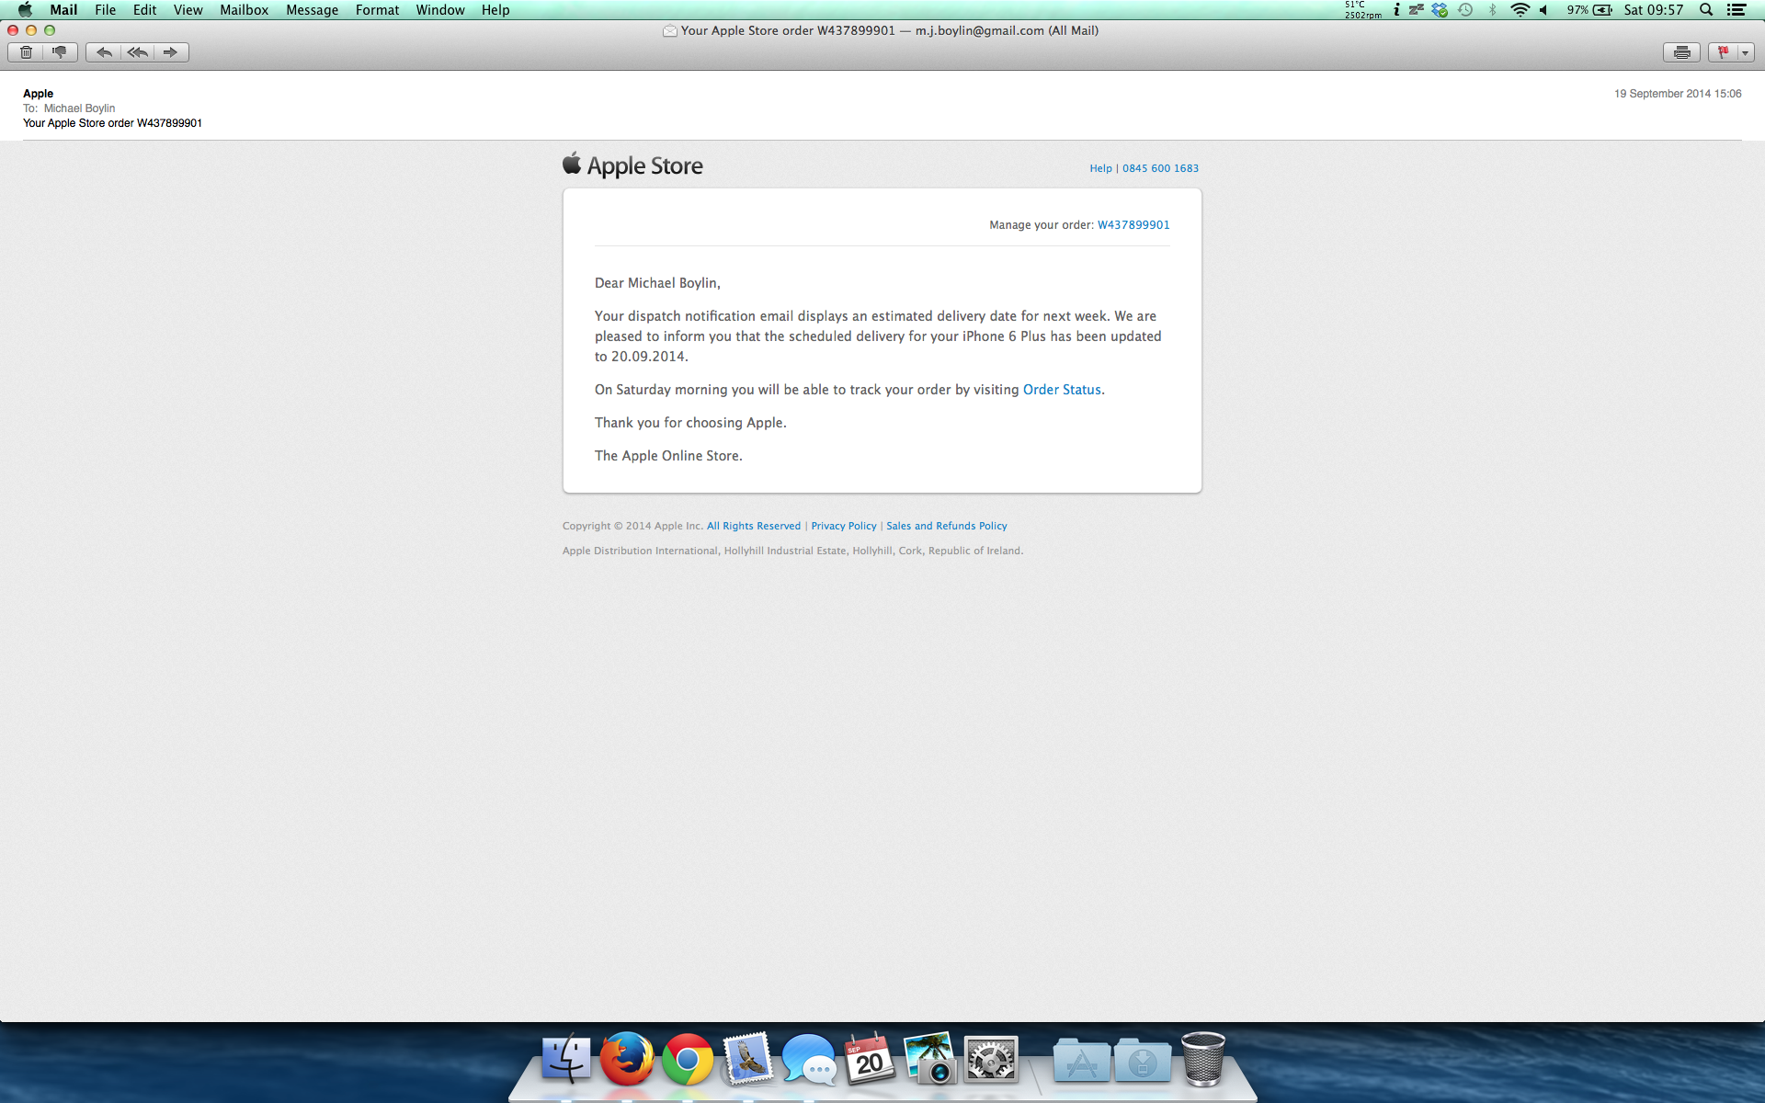
Task: Delete this email with the trash button
Action: coord(26,52)
